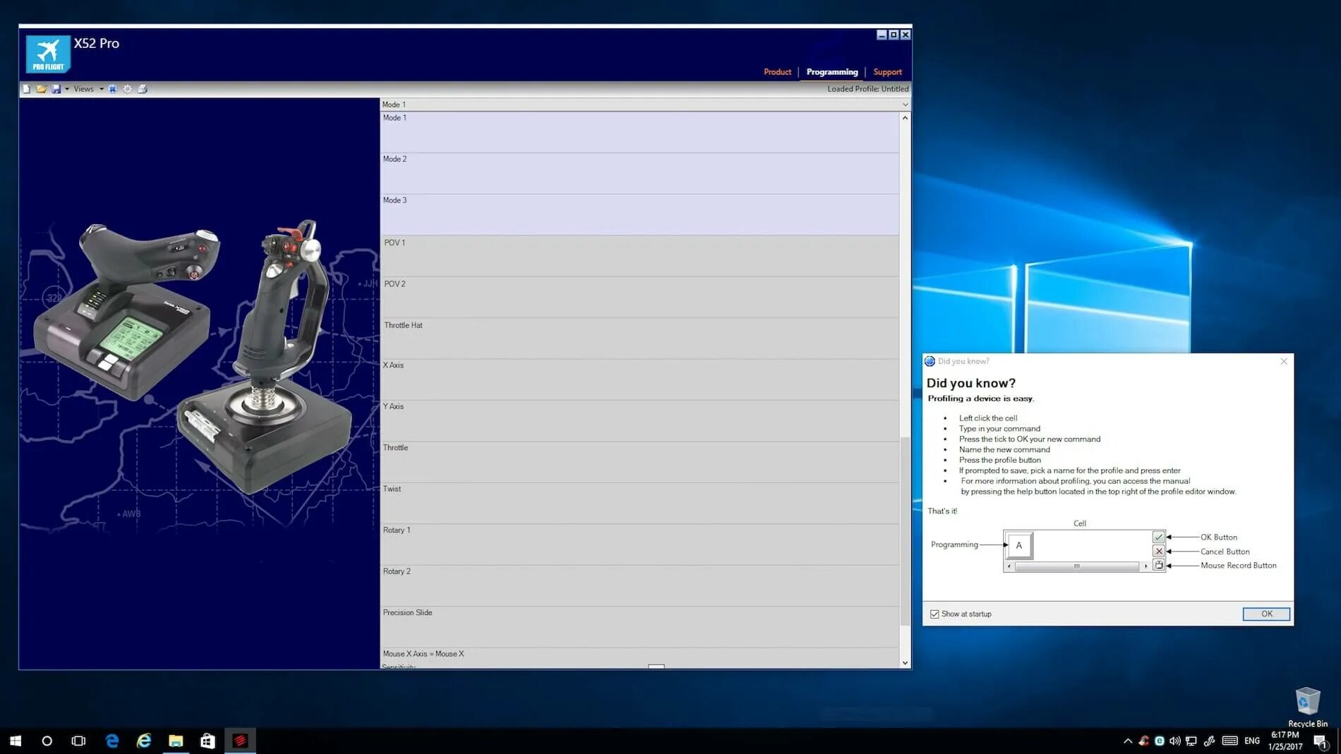Launch Microsoft Edge from the taskbar
The height and width of the screenshot is (754, 1341).
[112, 741]
